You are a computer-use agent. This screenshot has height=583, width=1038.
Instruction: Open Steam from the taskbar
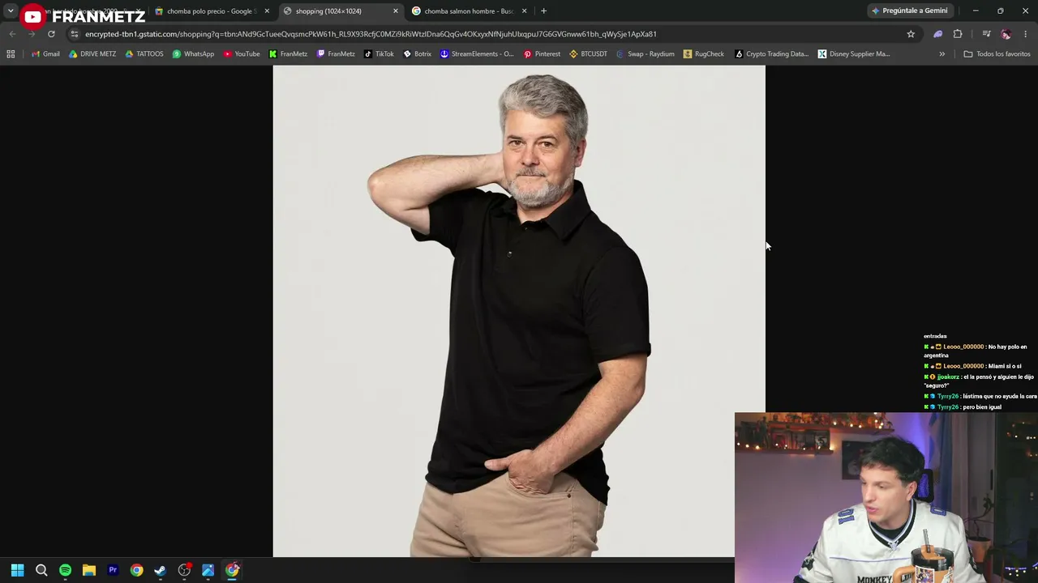(161, 570)
